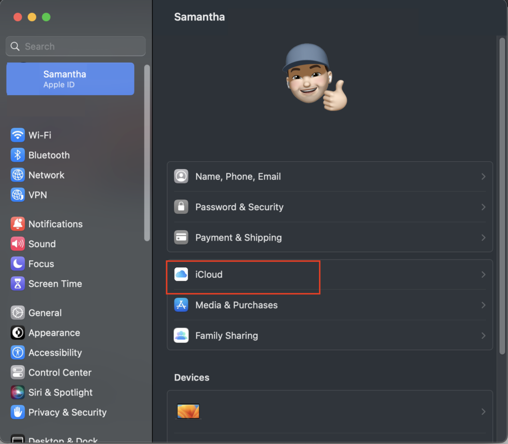
Task: Click the Siri & Spotlight icon
Action: tap(18, 392)
